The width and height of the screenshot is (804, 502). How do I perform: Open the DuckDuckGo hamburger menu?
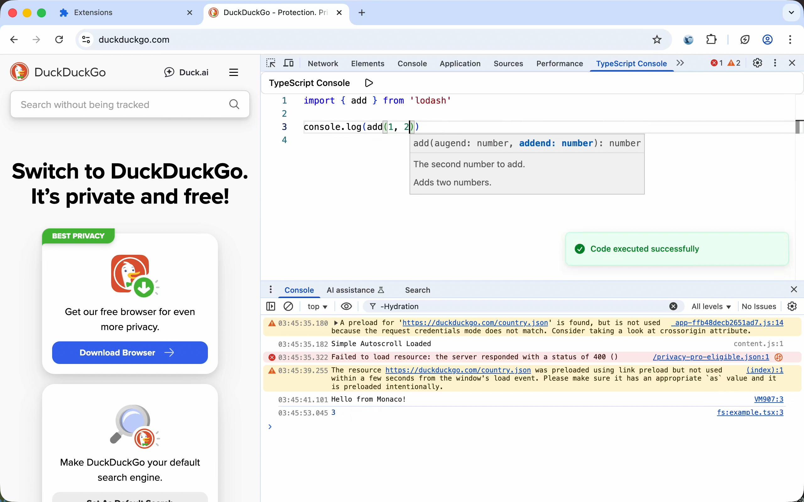pos(234,72)
